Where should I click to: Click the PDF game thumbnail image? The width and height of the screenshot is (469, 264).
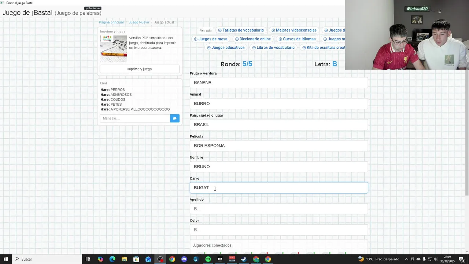(x=113, y=49)
